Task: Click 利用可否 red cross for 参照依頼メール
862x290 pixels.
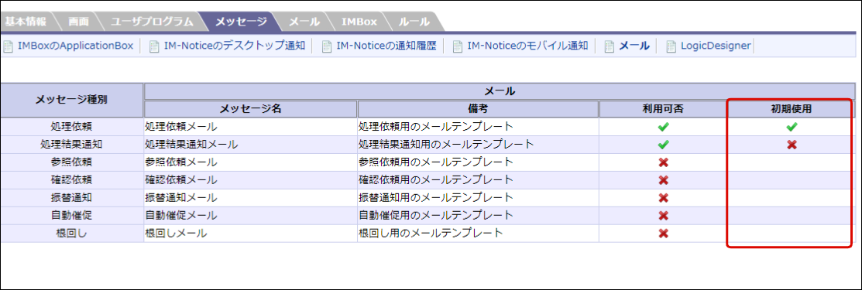Action: [663, 162]
